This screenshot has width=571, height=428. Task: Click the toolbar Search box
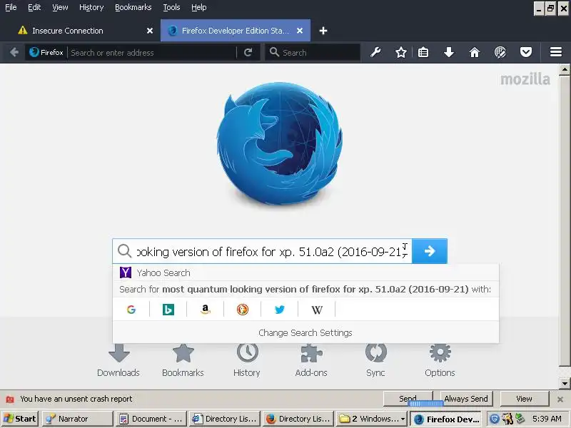click(313, 52)
